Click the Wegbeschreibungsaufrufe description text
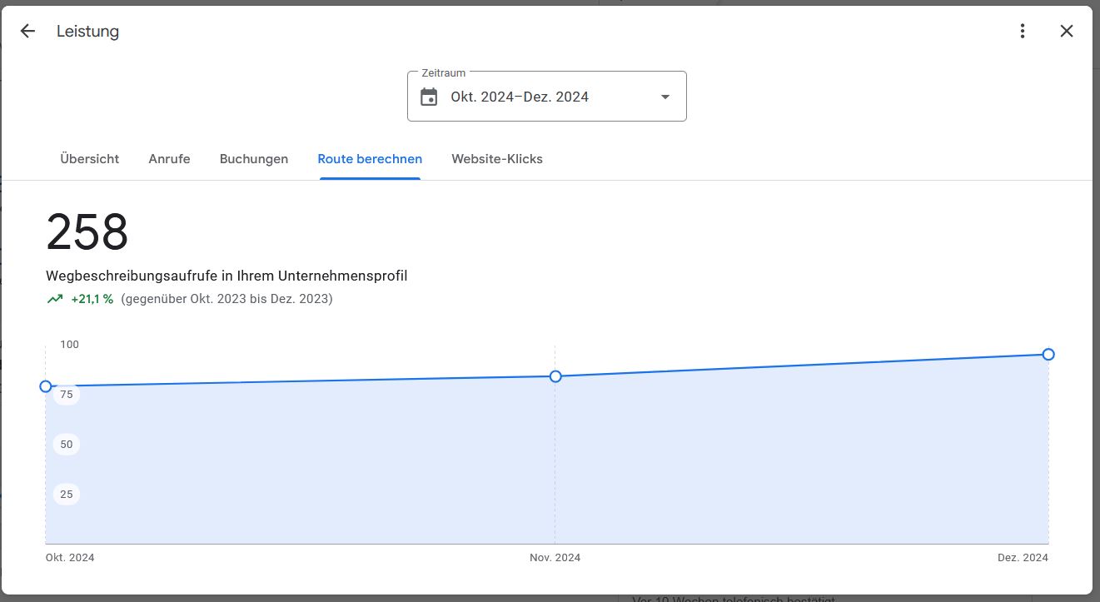 point(226,276)
